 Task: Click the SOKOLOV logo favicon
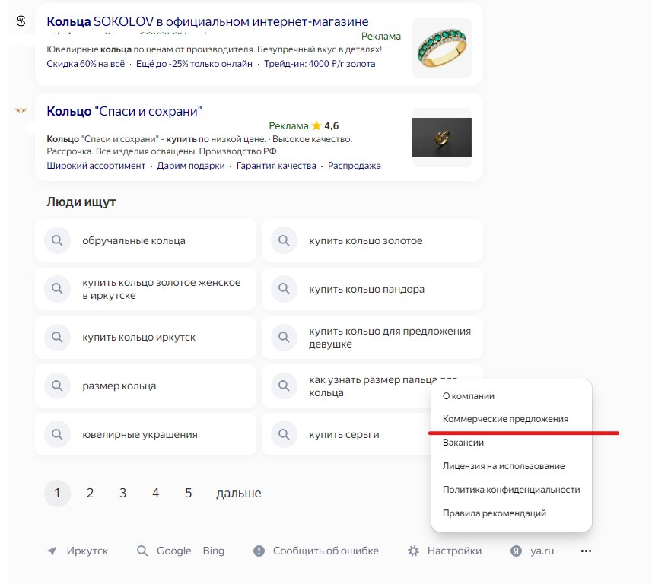(21, 21)
